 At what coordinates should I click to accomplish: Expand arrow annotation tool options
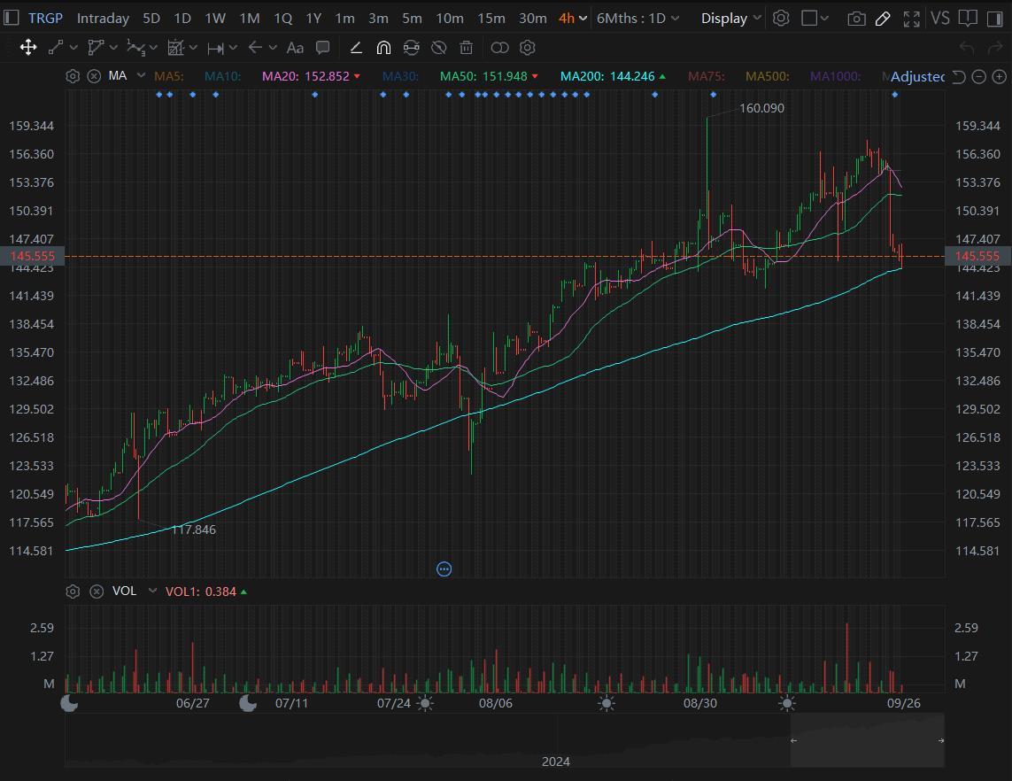tap(273, 48)
